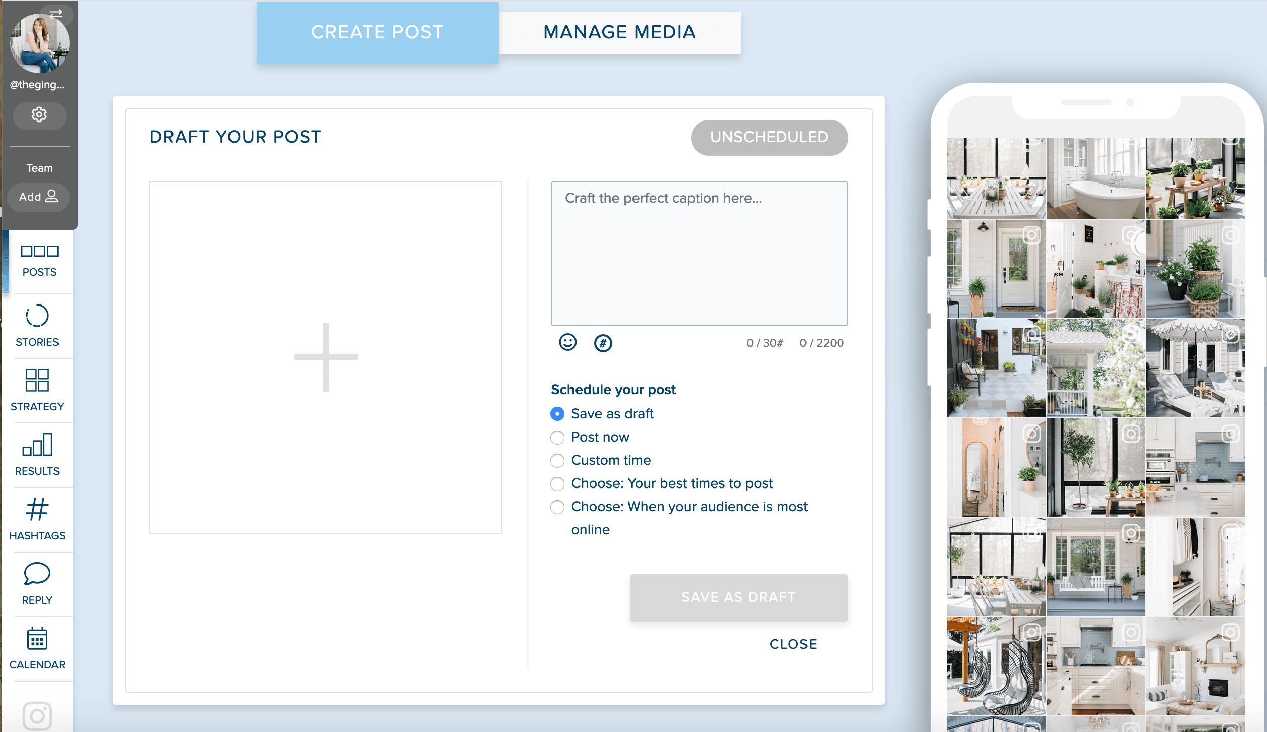Viewport: 1267px width, 732px height.
Task: Open the account settings gear
Action: [x=39, y=115]
